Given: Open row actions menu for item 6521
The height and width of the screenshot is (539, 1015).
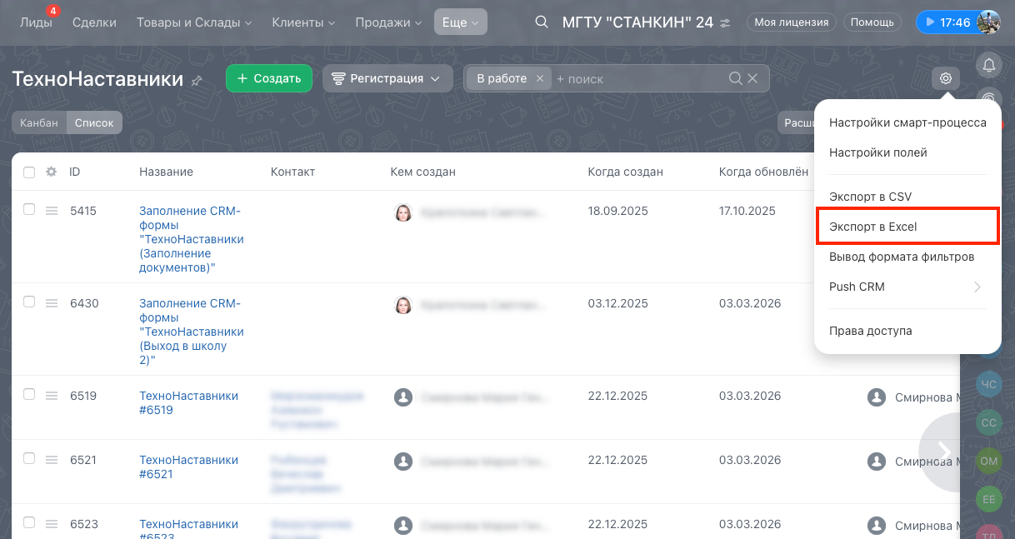Looking at the screenshot, I should [x=51, y=460].
